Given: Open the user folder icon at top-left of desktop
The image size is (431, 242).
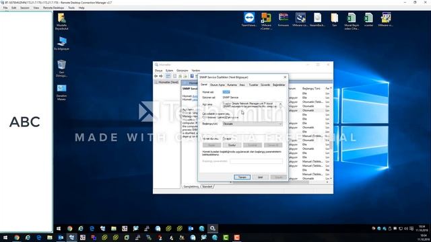Looking at the screenshot, I should pyautogui.click(x=61, y=21).
